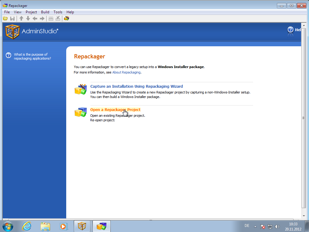
Task: Click the Open a Repackager Project link
Action: tap(115, 109)
